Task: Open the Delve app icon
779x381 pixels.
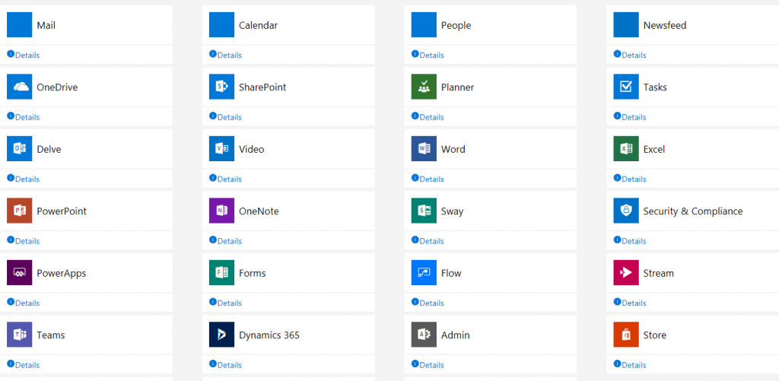Action: point(19,149)
